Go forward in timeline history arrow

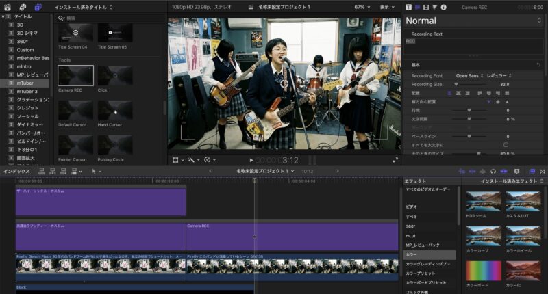(337, 171)
